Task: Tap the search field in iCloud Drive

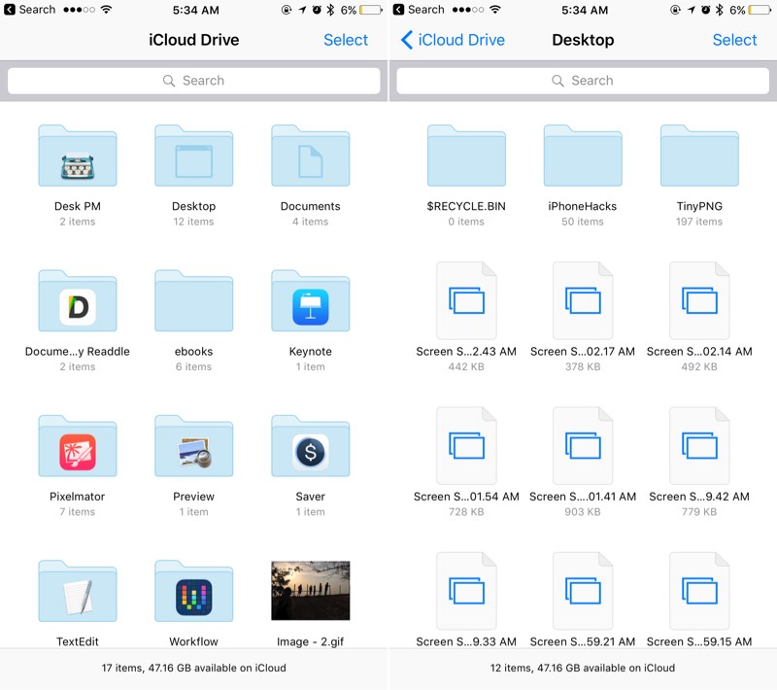Action: pyautogui.click(x=194, y=81)
